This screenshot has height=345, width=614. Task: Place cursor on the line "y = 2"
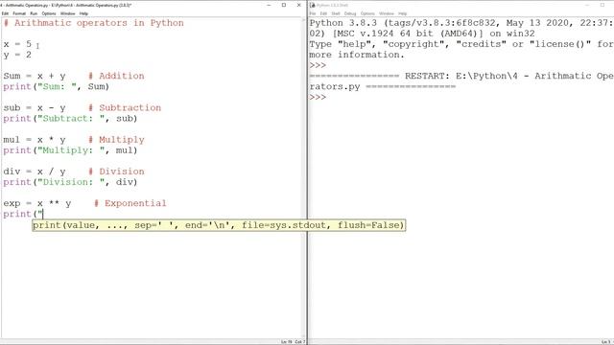(x=17, y=55)
